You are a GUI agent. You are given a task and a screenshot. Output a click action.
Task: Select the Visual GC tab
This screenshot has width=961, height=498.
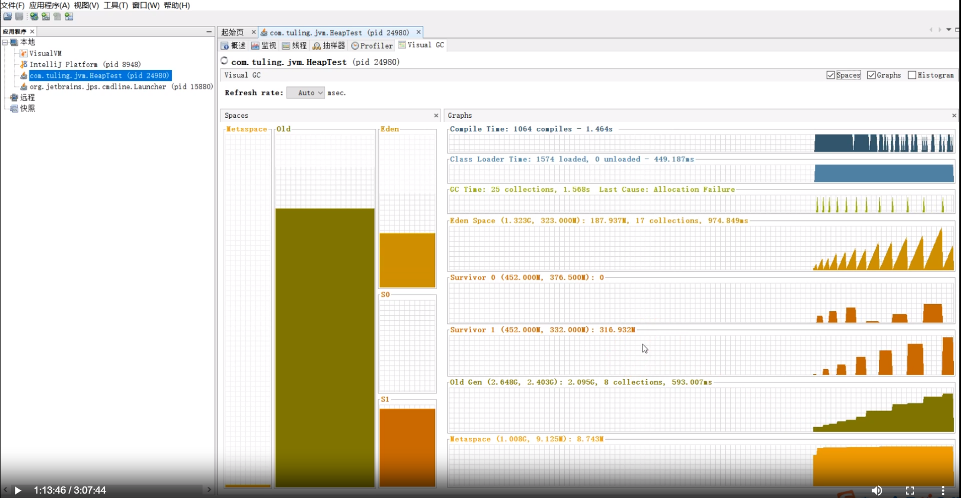[x=422, y=45]
